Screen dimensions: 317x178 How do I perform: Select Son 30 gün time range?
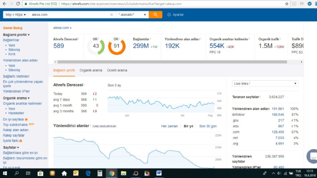coord(208,126)
